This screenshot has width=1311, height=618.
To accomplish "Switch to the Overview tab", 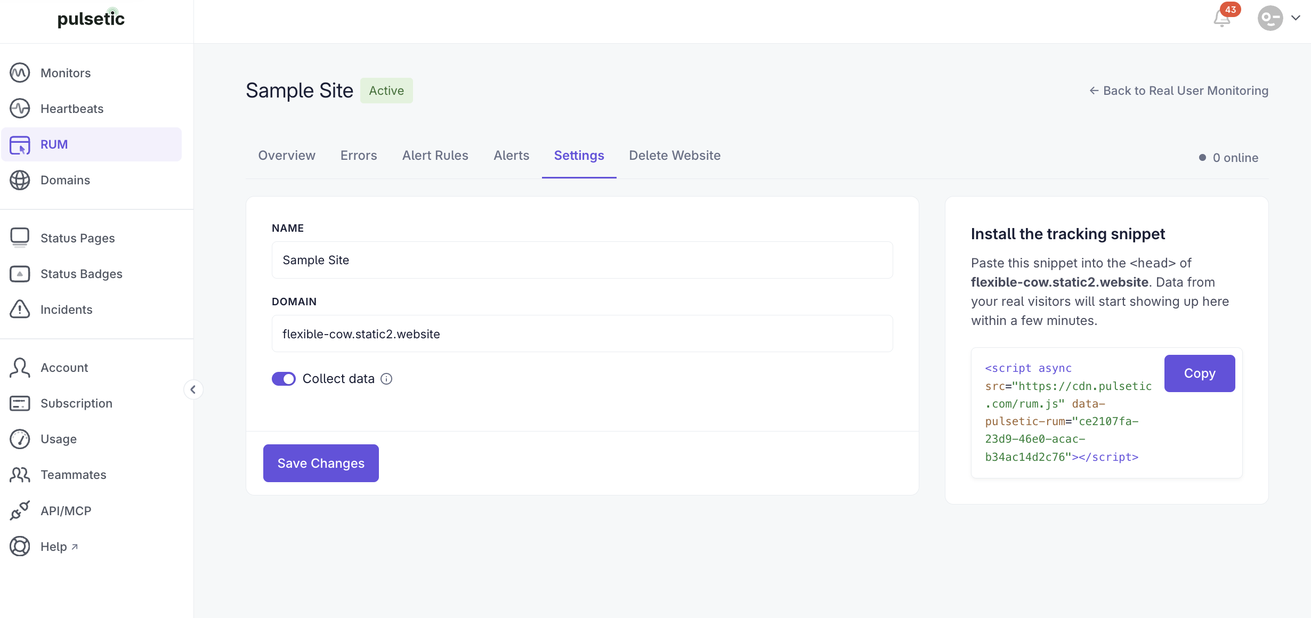I will click(x=287, y=156).
